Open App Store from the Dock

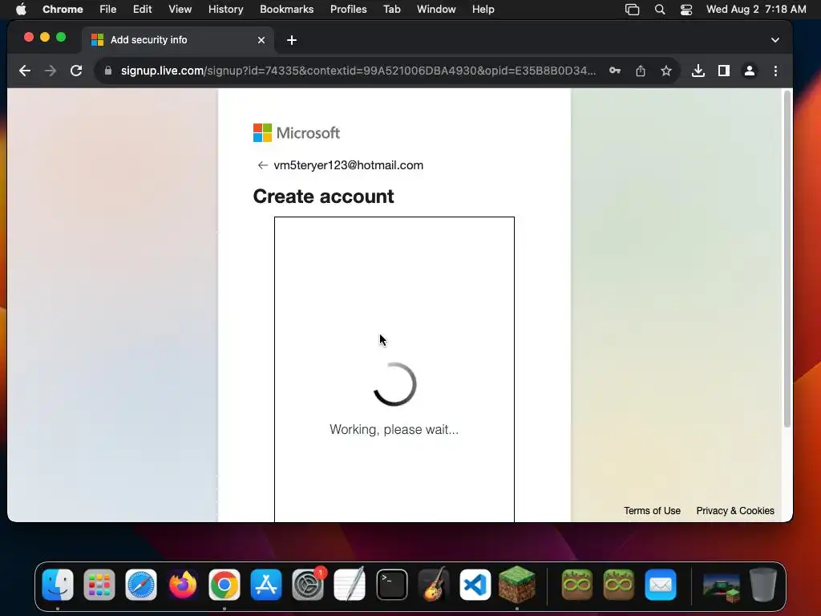point(266,585)
